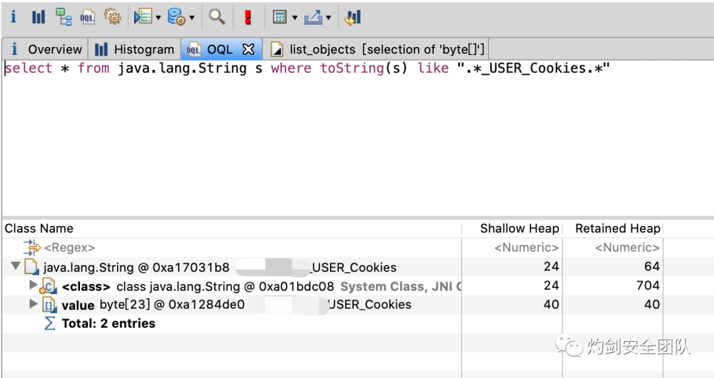Click retained heap value 704
The image size is (714, 378).
point(648,285)
